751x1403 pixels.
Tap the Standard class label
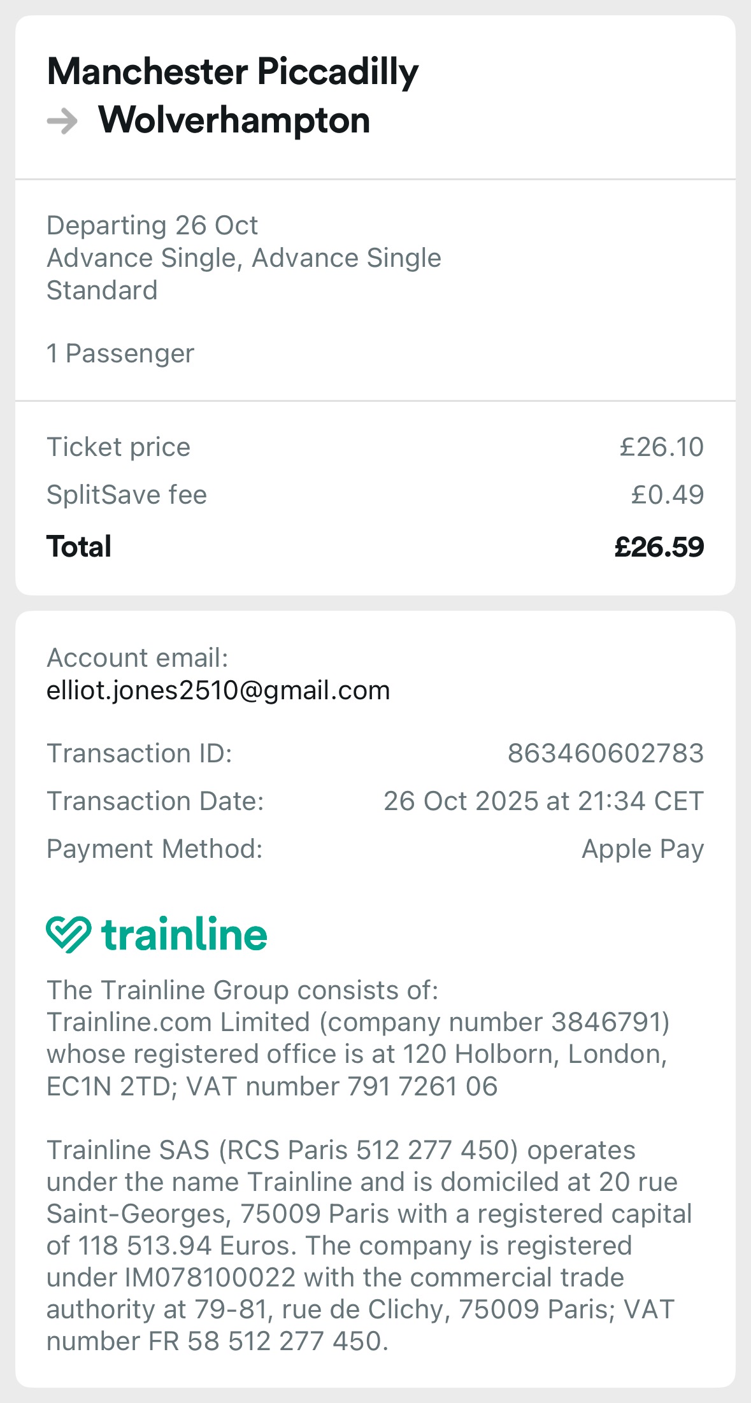click(x=102, y=290)
